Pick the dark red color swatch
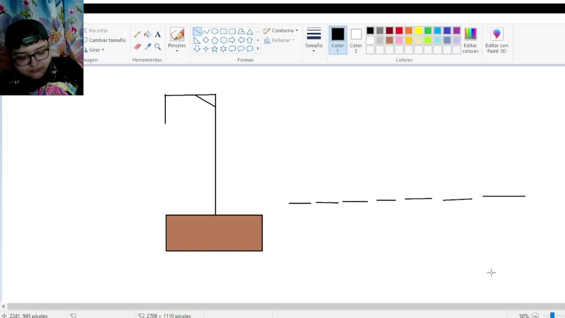 tap(389, 30)
